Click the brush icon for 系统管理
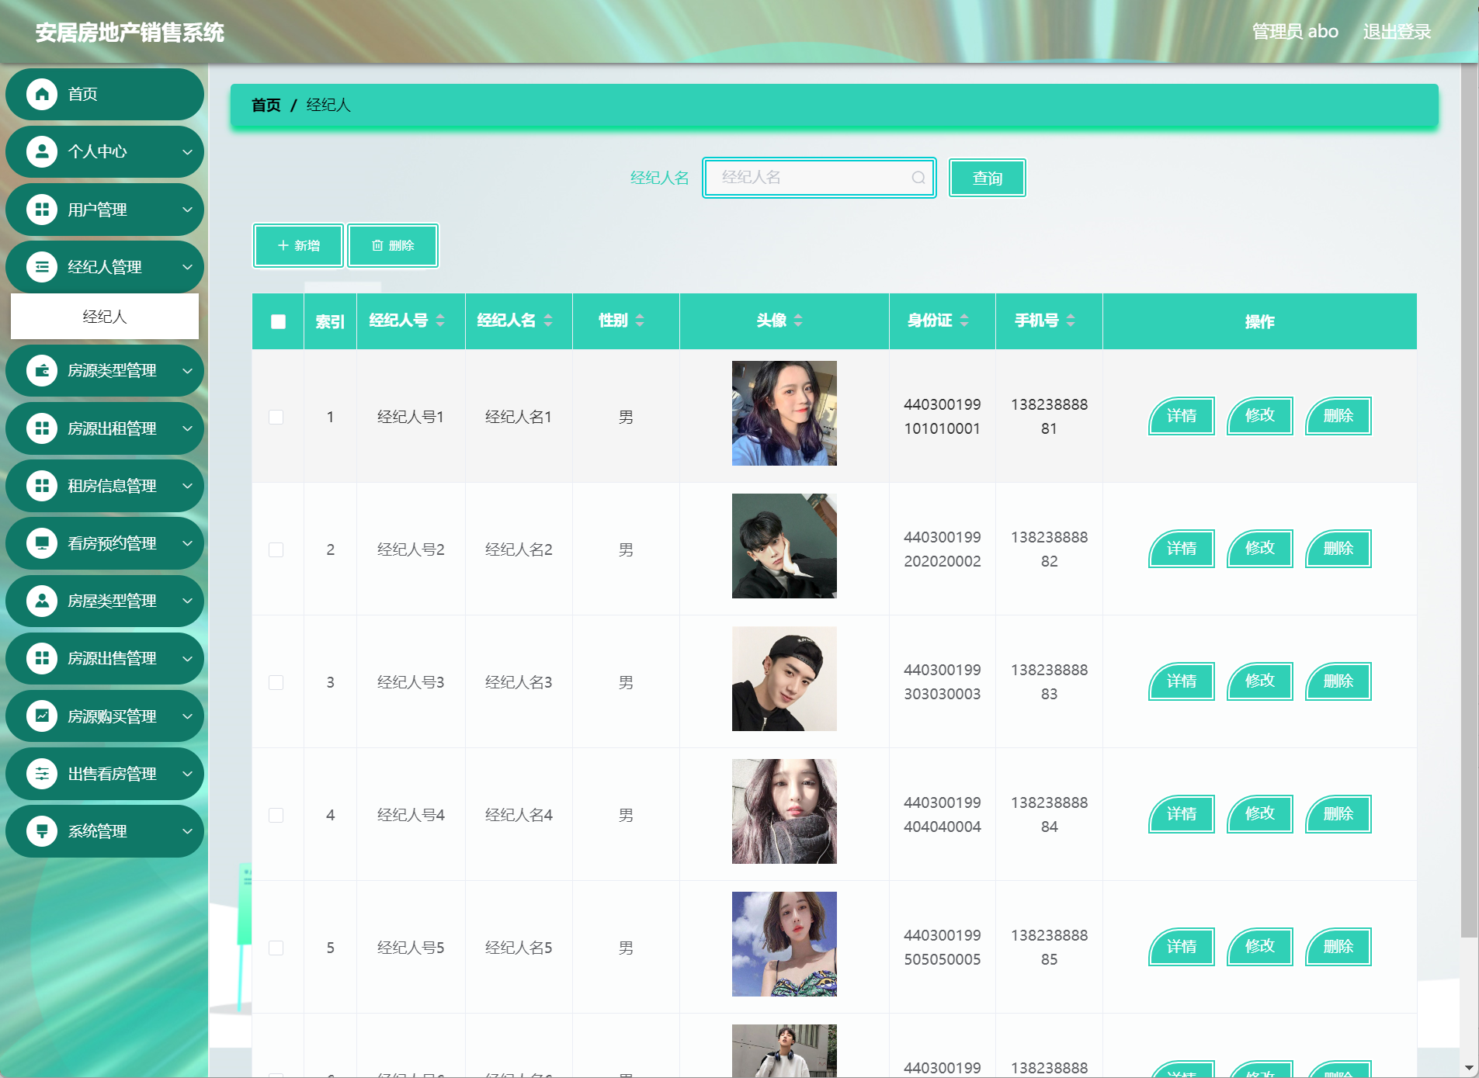 point(42,831)
